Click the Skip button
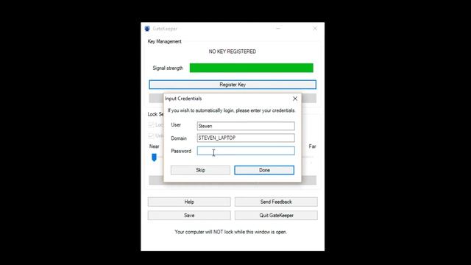 click(x=200, y=170)
